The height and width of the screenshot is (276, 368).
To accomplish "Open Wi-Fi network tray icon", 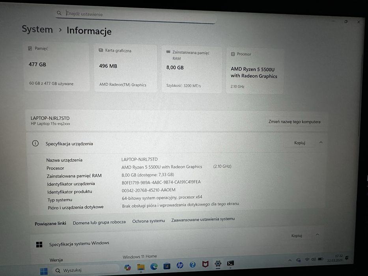I will [307, 259].
